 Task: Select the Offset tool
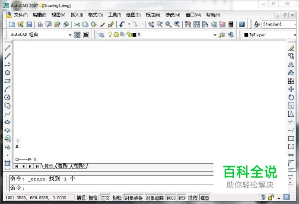(x=291, y=73)
